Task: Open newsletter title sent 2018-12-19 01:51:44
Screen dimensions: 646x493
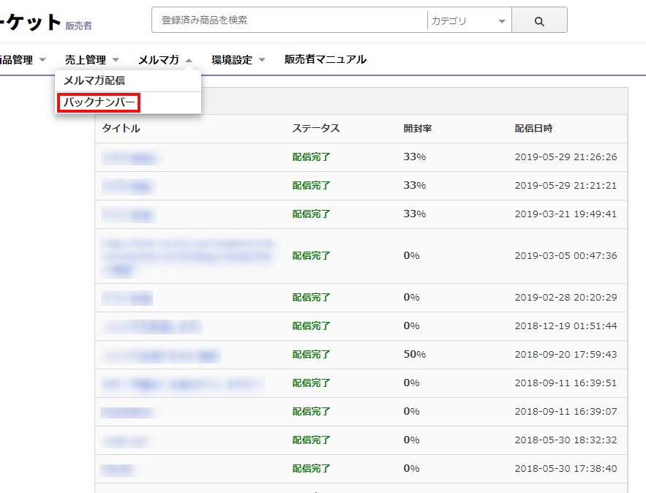Action: point(151,326)
